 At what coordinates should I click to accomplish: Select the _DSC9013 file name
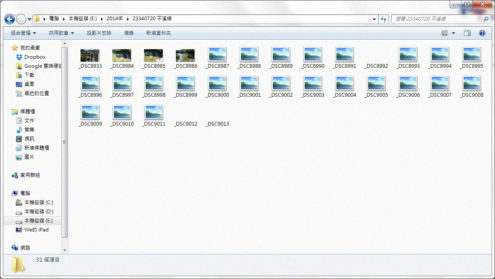tap(218, 124)
